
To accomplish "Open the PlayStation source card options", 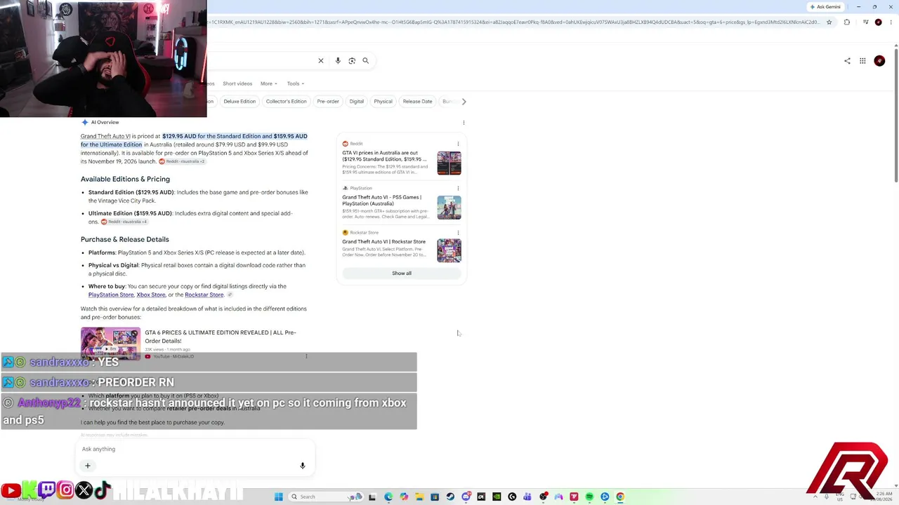I will pyautogui.click(x=458, y=188).
